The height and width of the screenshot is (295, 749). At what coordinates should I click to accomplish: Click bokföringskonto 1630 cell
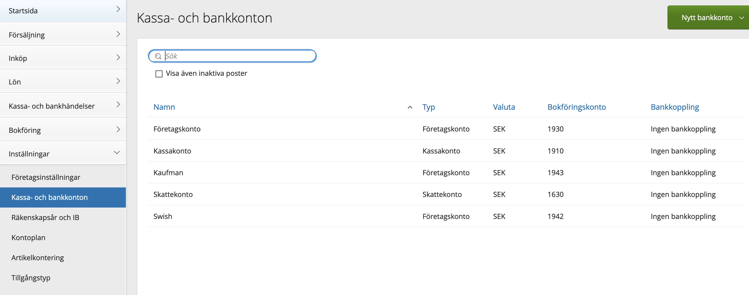(555, 194)
